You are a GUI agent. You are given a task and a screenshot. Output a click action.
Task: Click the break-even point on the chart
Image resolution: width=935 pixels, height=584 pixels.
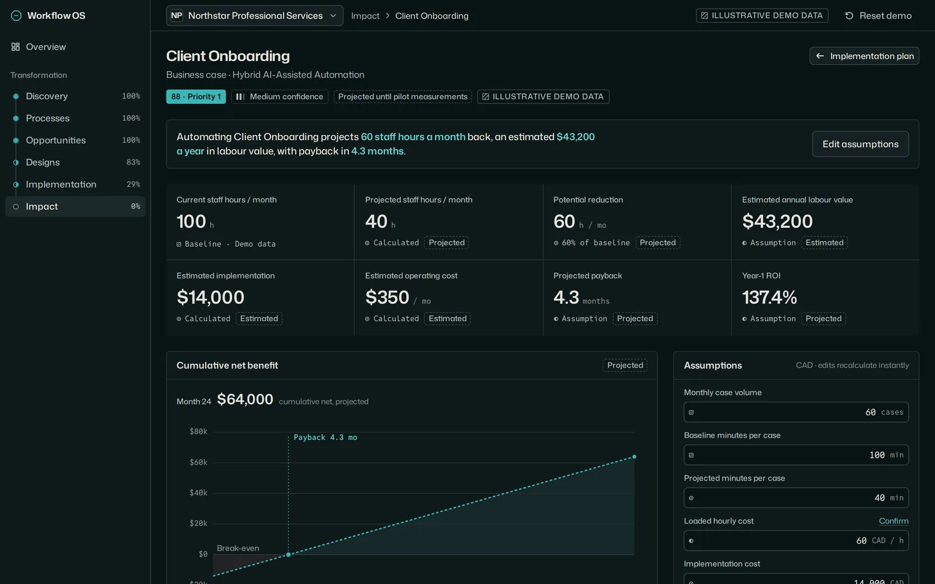coord(288,554)
